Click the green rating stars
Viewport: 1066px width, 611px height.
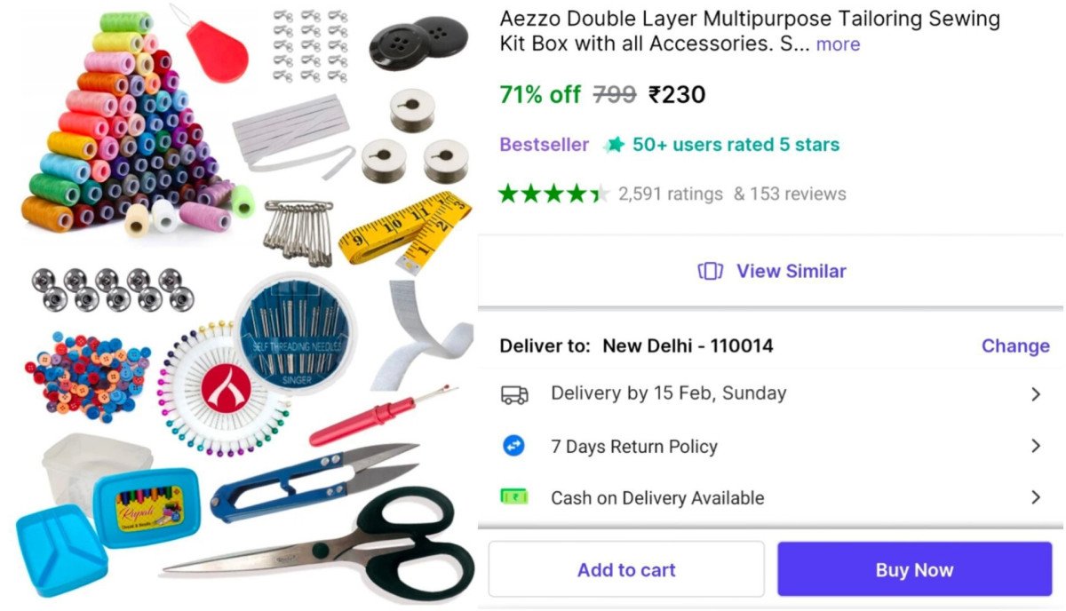click(x=553, y=194)
